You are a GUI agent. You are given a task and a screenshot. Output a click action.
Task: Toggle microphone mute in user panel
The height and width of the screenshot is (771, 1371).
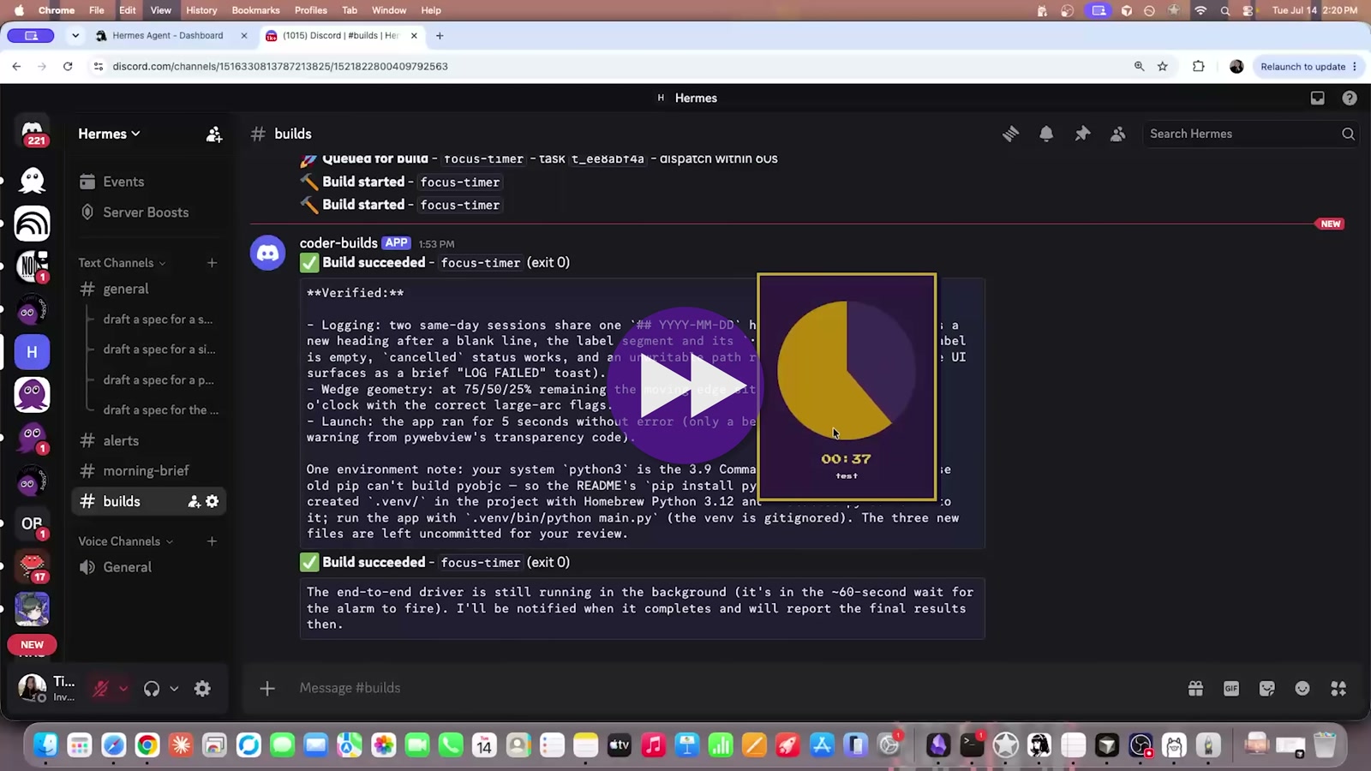100,689
